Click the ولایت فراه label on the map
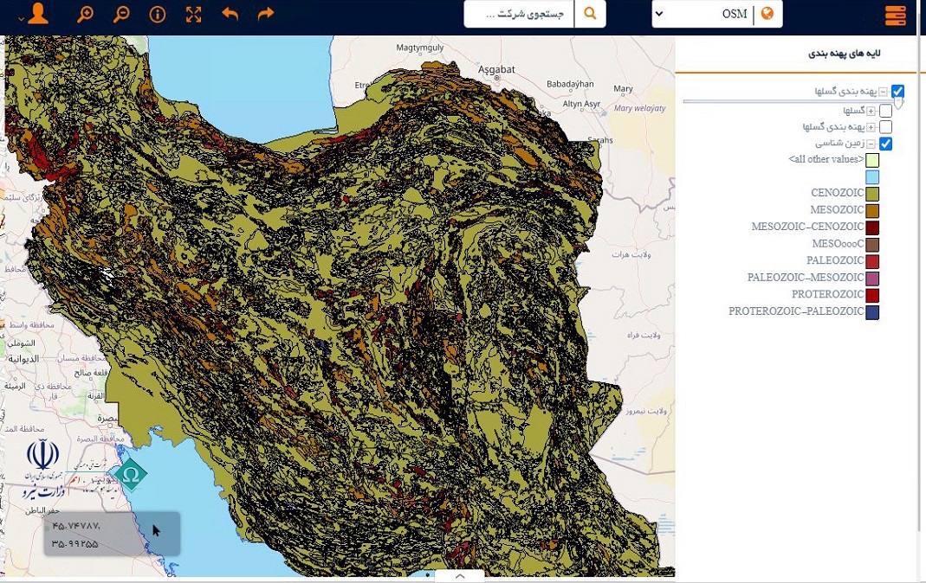The image size is (926, 583). pyautogui.click(x=644, y=336)
